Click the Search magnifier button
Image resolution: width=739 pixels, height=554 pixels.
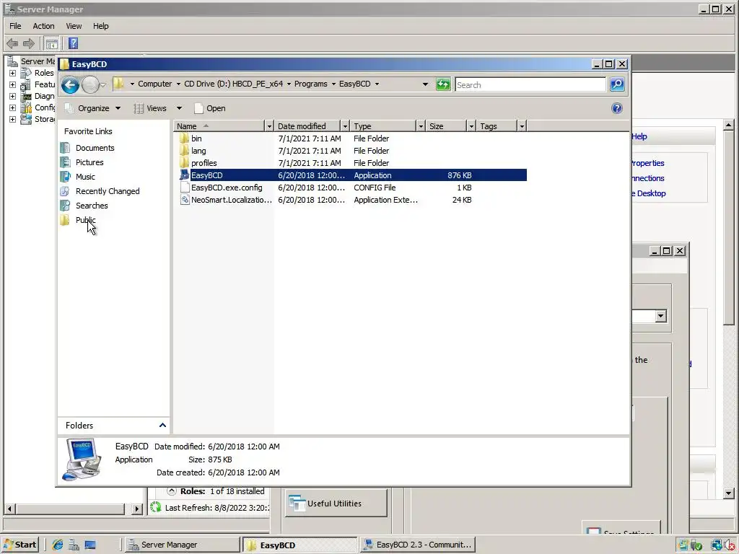617,84
